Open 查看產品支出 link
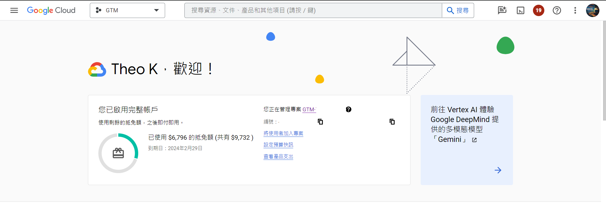Viewport: 606px width, 210px height. tap(278, 156)
